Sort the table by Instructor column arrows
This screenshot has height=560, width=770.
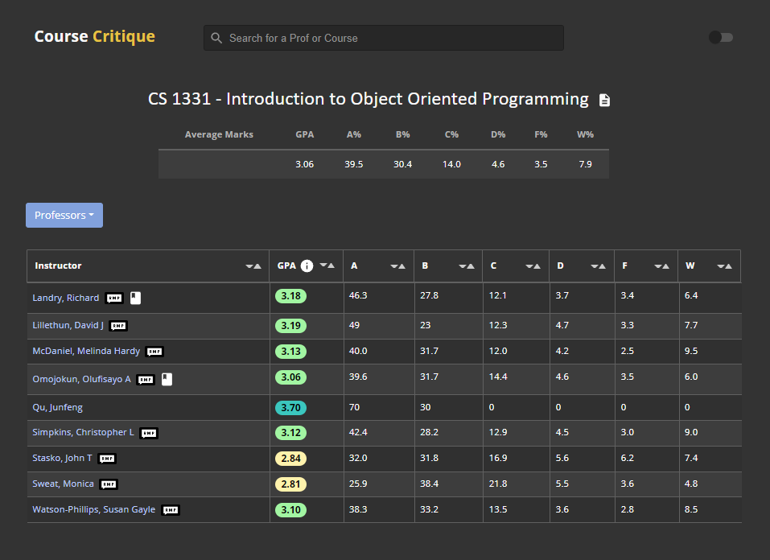pos(253,266)
